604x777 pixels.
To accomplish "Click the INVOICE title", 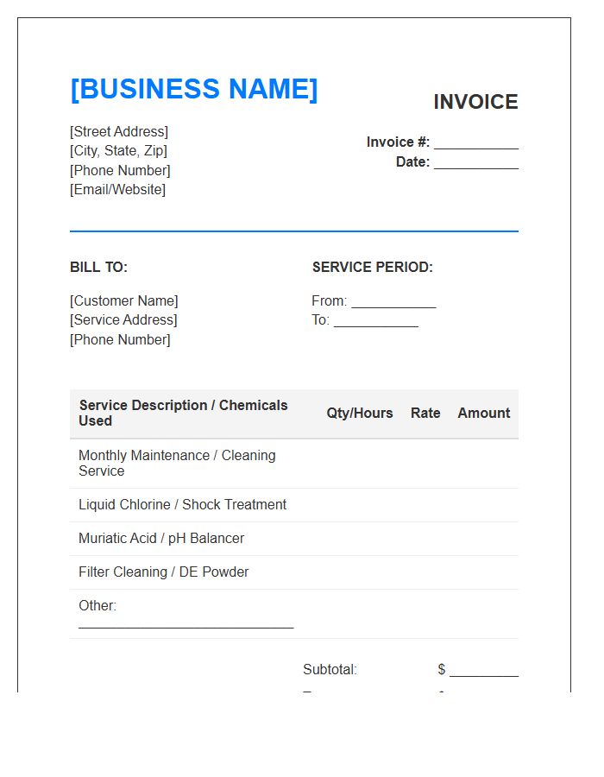I will [x=475, y=102].
